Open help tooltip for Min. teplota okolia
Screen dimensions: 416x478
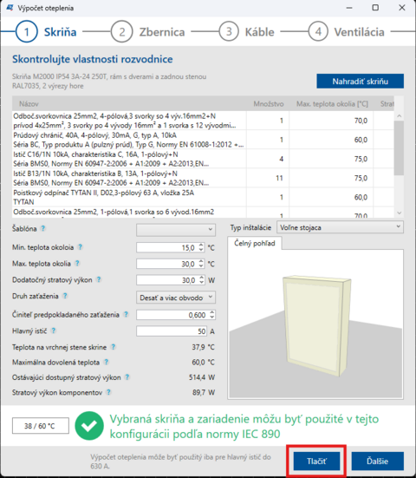point(80,247)
